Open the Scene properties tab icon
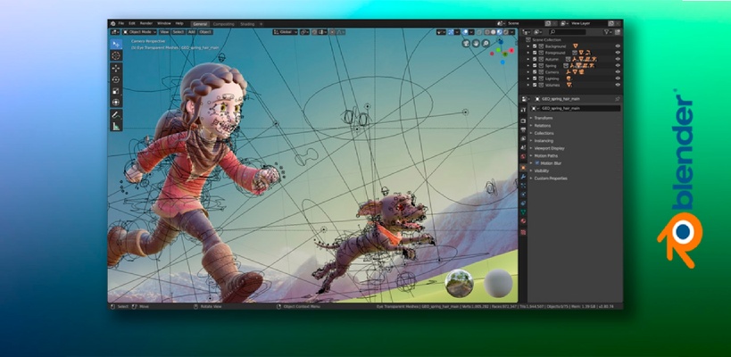This screenshot has height=357, width=731. tap(523, 147)
